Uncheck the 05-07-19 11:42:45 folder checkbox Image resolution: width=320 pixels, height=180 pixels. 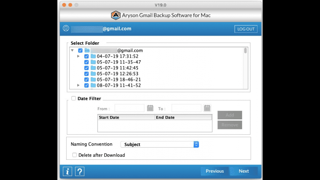[x=86, y=68]
